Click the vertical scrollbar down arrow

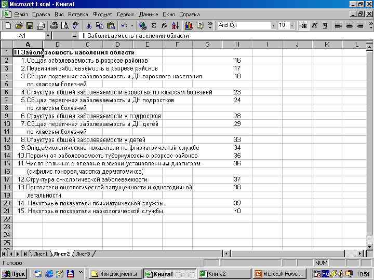(x=370, y=247)
